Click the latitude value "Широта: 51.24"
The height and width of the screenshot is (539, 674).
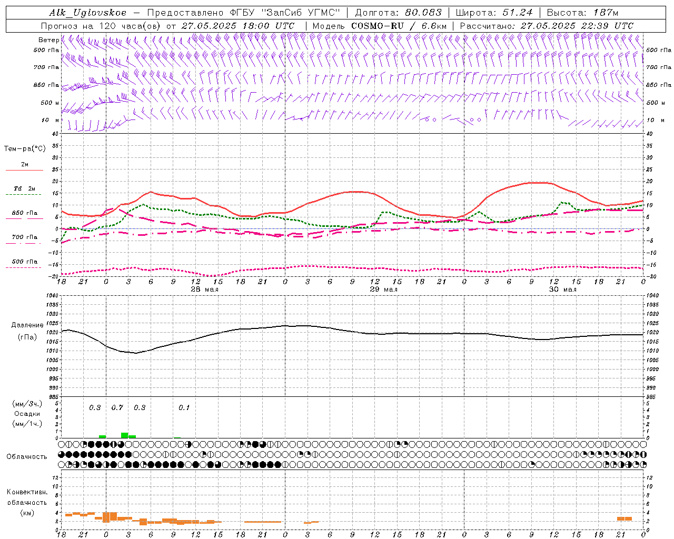[494, 13]
